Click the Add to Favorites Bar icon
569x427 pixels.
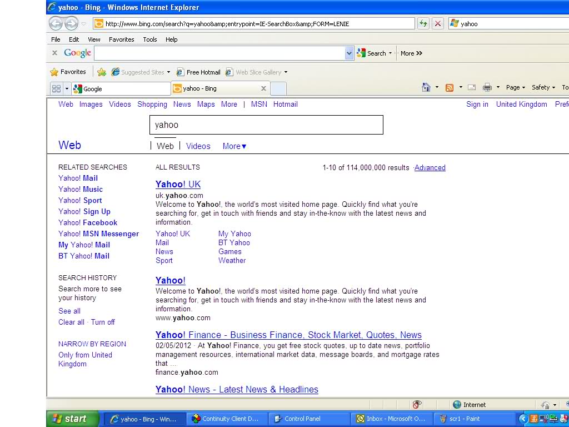click(x=102, y=72)
